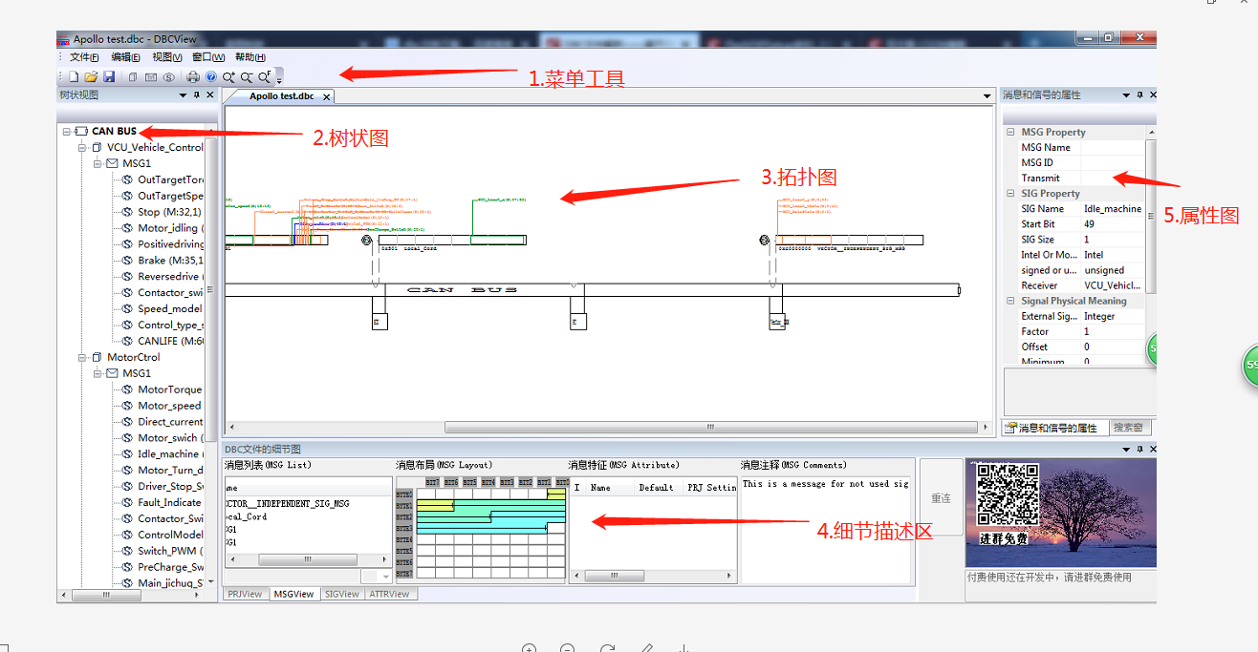Select the Idle_machine signal in tree
Viewport: 1258px width, 652px height.
point(170,453)
